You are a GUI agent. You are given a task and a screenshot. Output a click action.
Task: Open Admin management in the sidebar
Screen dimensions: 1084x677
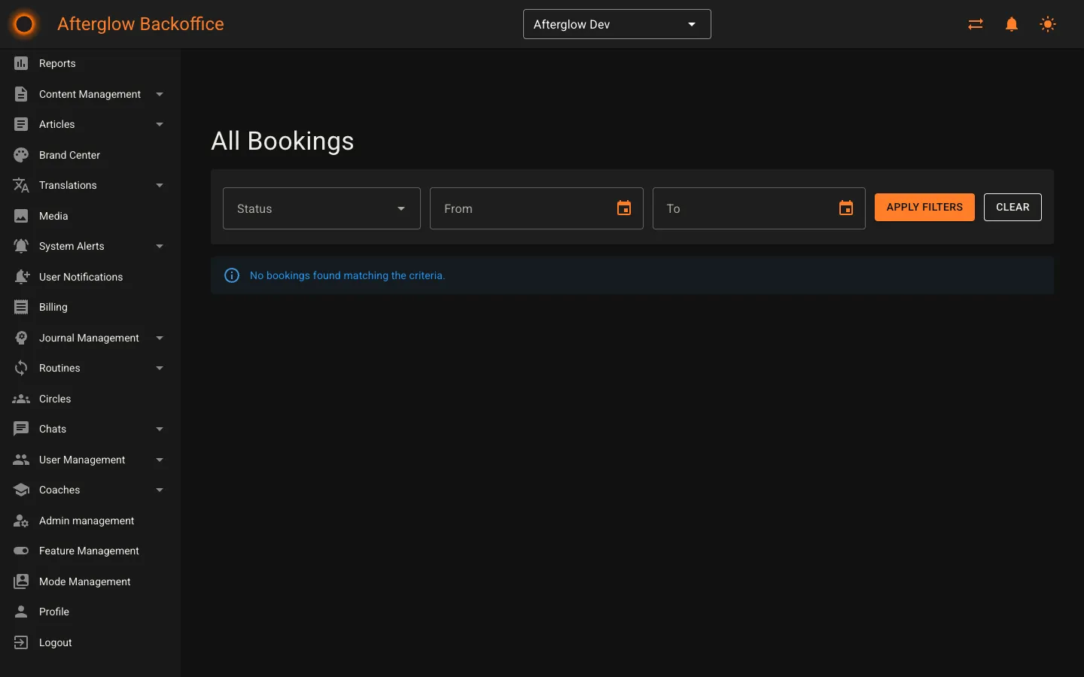click(x=87, y=521)
